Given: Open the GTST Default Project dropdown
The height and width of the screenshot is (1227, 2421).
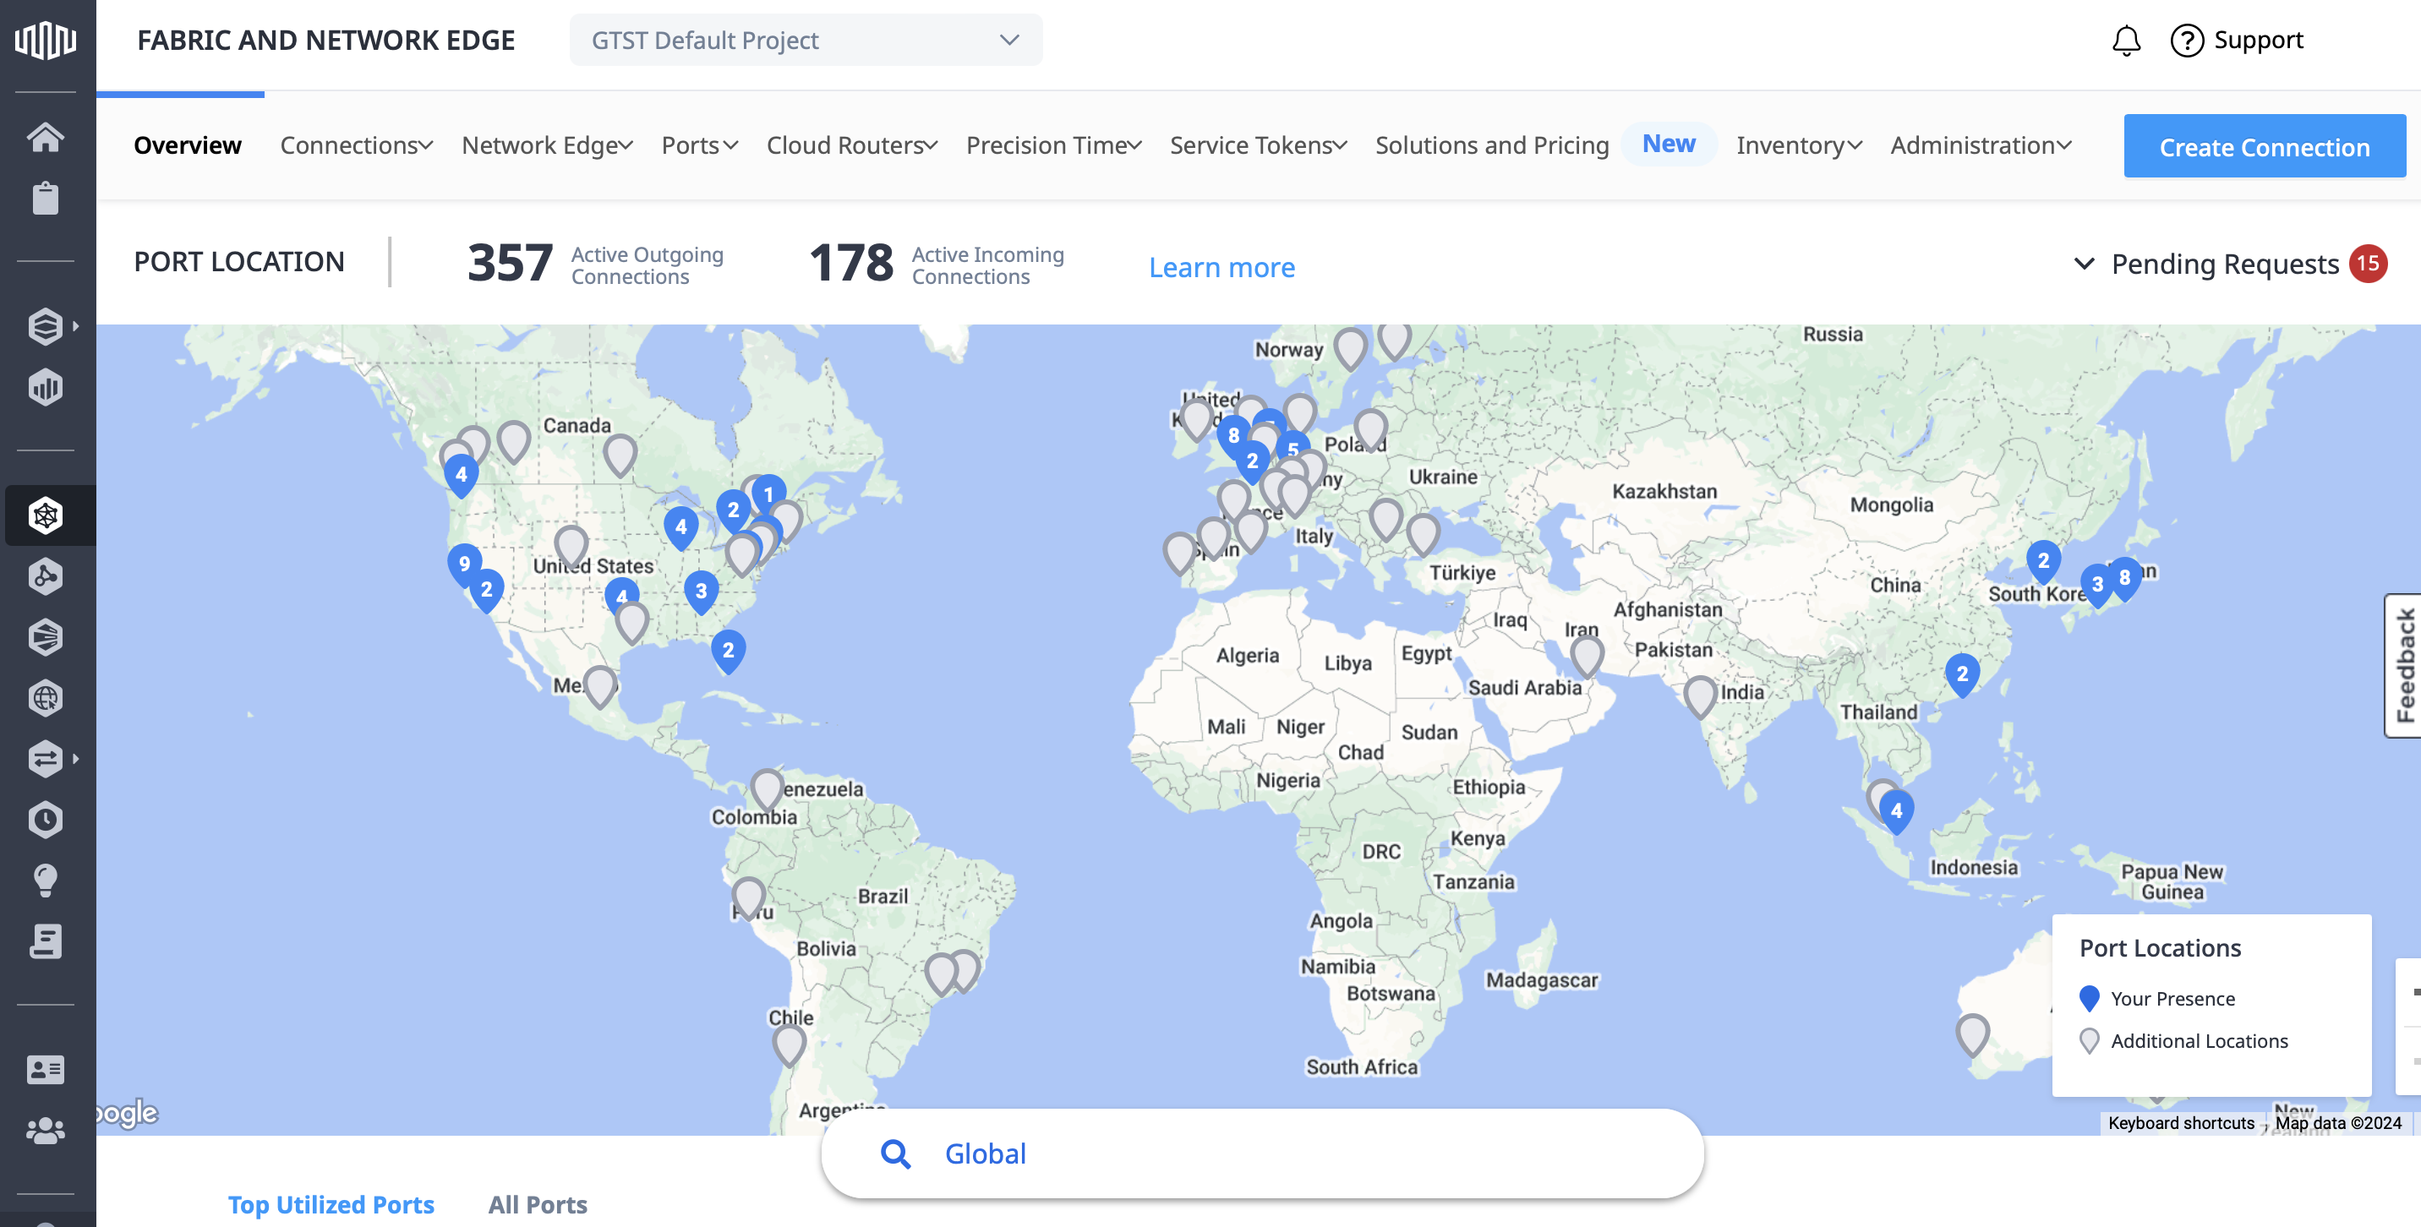Looking at the screenshot, I should pyautogui.click(x=806, y=41).
